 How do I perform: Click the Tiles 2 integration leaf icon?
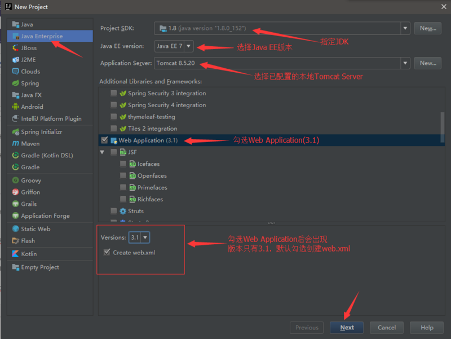tap(123, 129)
